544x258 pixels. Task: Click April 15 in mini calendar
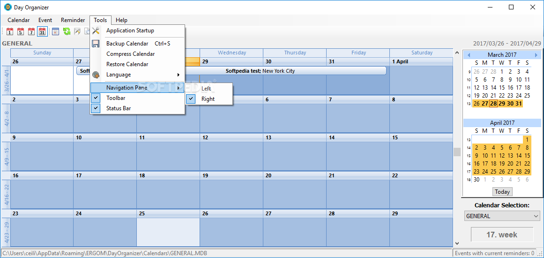527,156
